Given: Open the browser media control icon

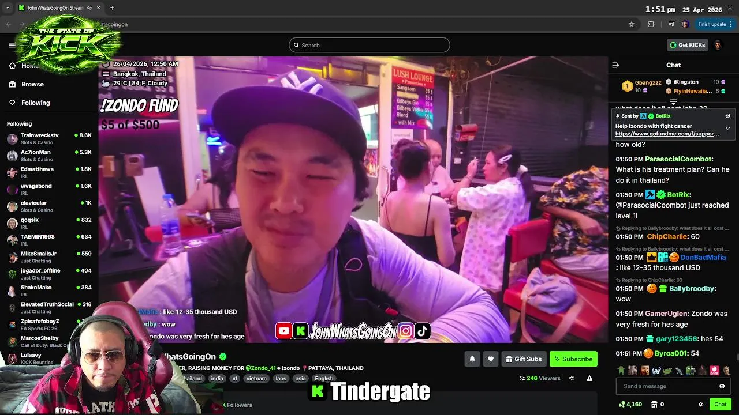Looking at the screenshot, I should 671,24.
